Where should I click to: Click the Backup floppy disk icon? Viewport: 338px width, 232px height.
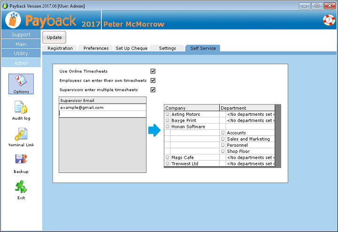coord(21,161)
